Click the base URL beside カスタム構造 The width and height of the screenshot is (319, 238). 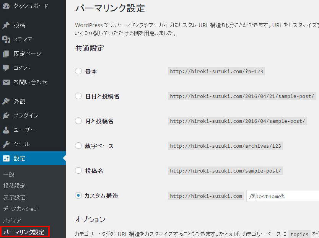[x=206, y=196]
